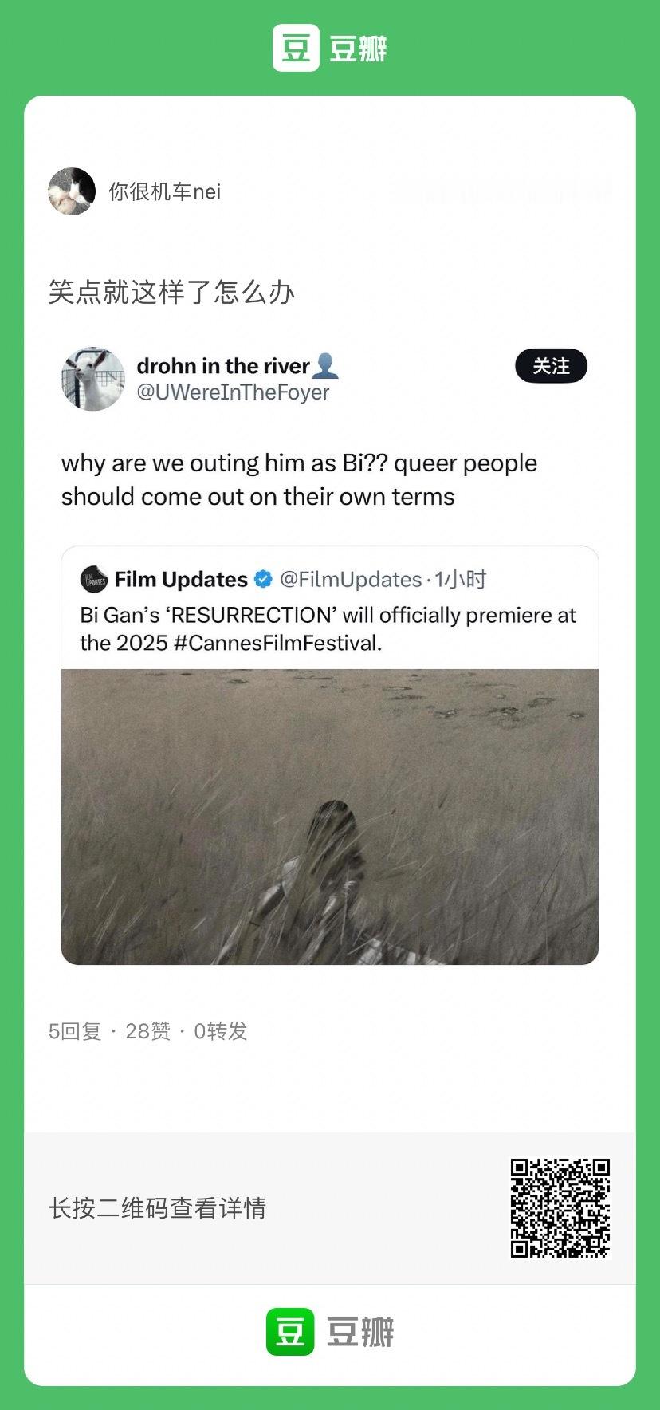Click the quoted tweet text about RESURRECTION premiere
Image resolution: width=660 pixels, height=1410 pixels.
click(328, 629)
